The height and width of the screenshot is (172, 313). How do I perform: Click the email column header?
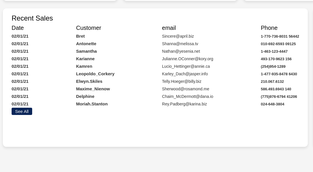169,28
